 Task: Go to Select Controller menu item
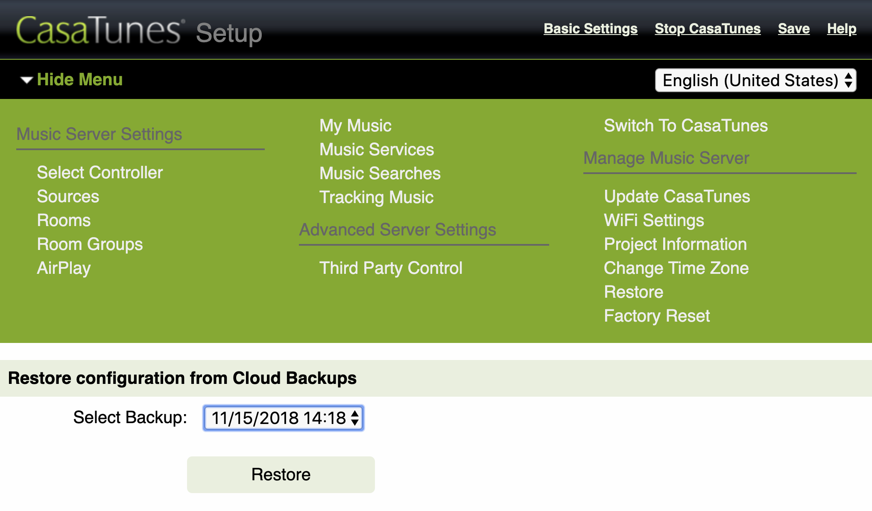(100, 173)
